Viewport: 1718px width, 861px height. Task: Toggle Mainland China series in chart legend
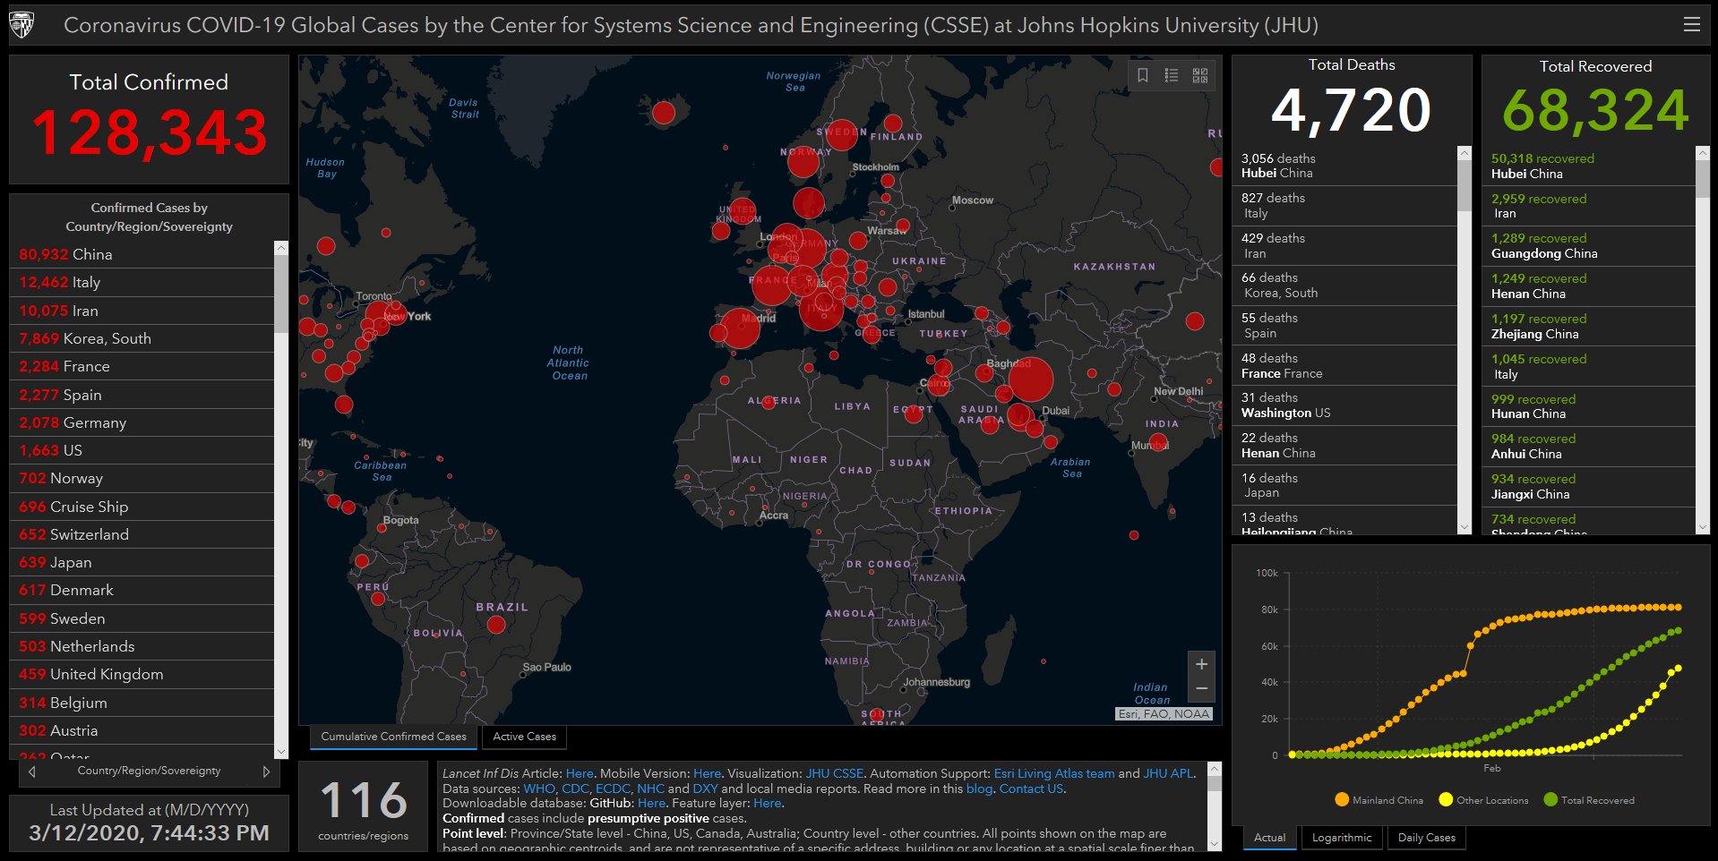coord(1379,800)
